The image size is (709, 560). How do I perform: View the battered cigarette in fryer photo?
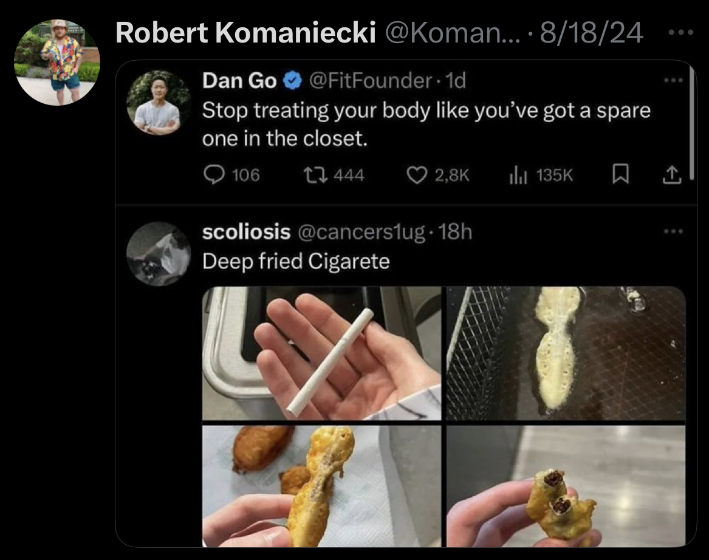click(x=566, y=353)
